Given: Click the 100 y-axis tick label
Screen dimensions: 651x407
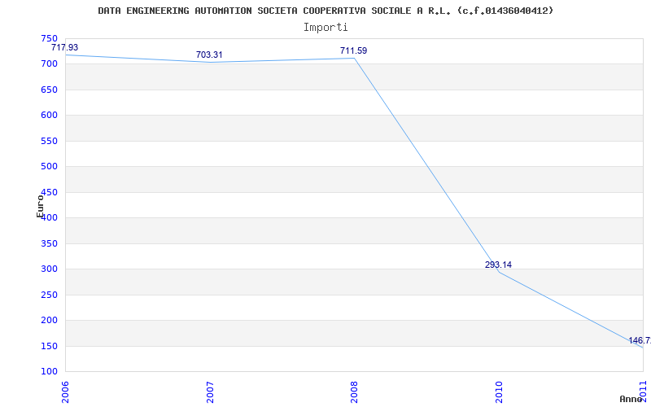Looking at the screenshot, I should tap(49, 372).
